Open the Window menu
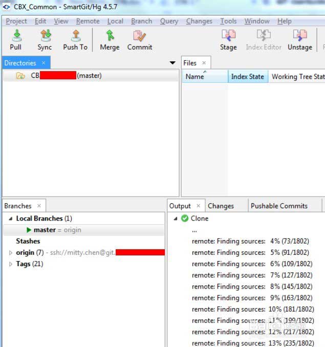 257,21
